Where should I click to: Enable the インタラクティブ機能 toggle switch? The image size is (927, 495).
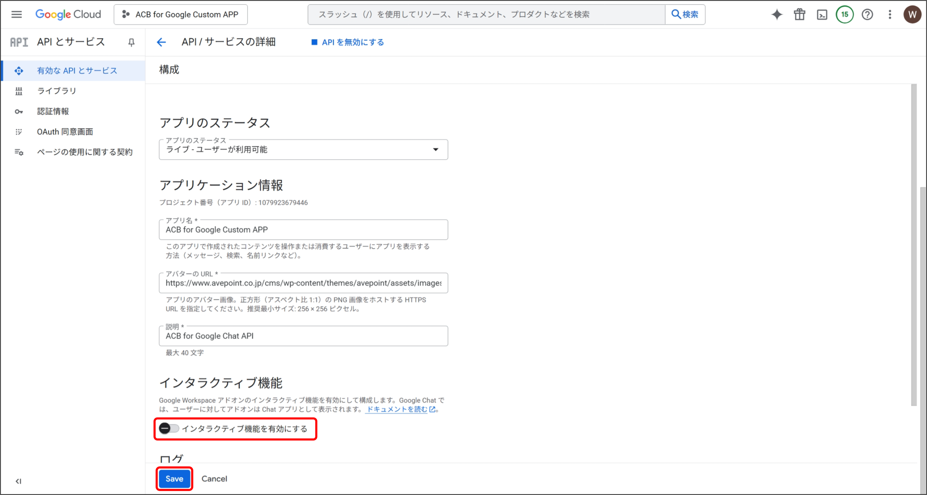click(x=169, y=428)
